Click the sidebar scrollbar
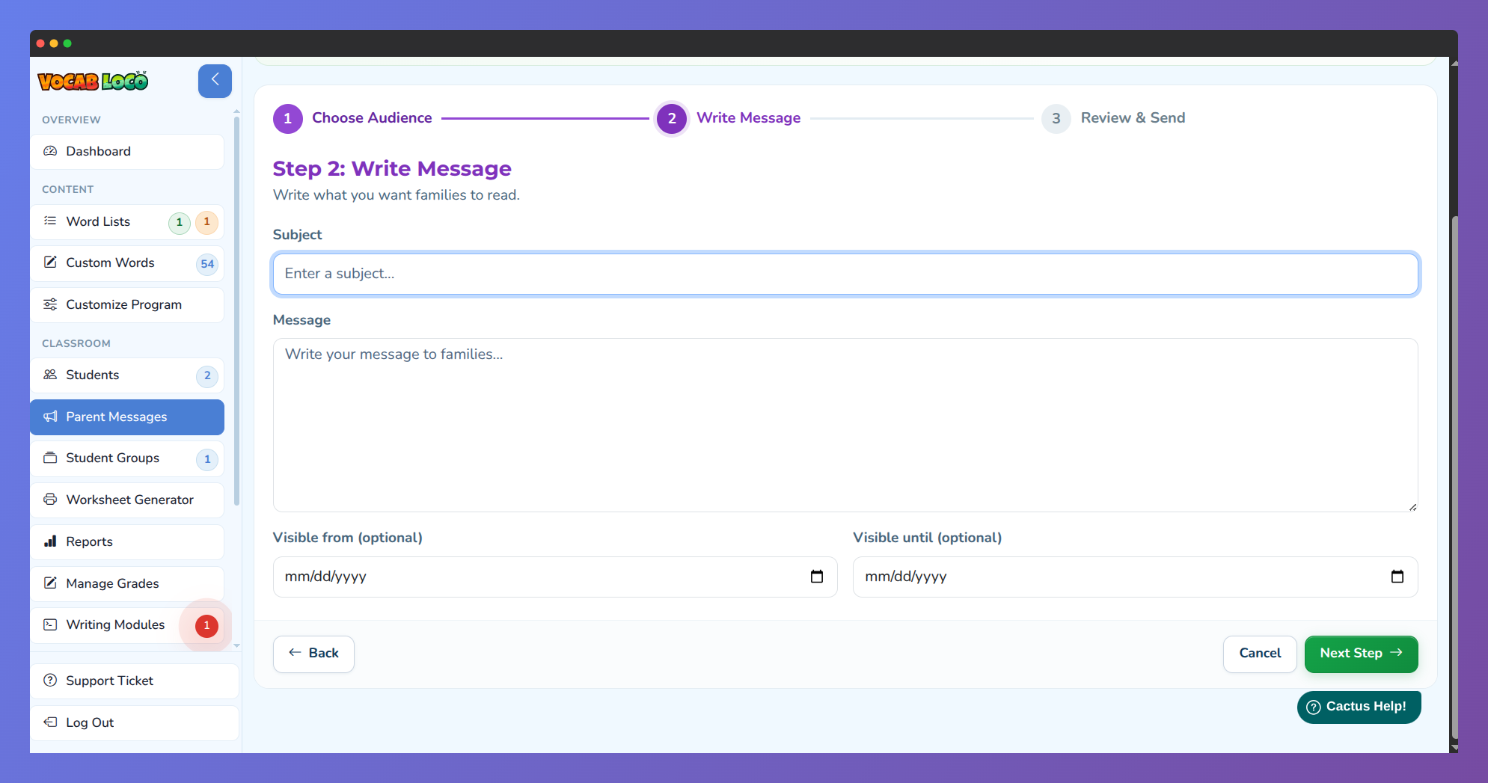1488x783 pixels. (x=237, y=310)
